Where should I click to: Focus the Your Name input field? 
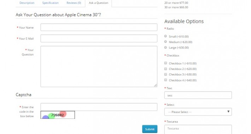pyautogui.click(x=99, y=27)
